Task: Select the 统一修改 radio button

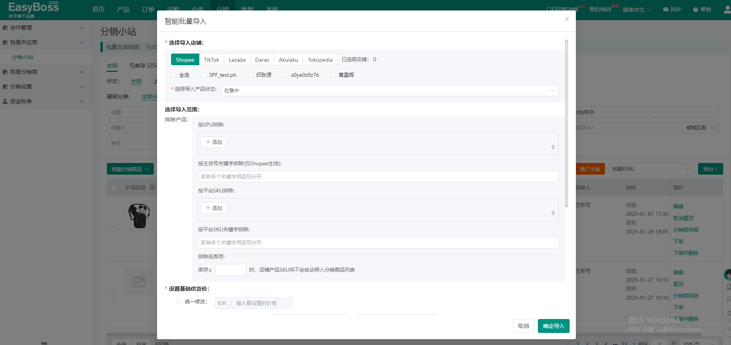Action: click(179, 302)
